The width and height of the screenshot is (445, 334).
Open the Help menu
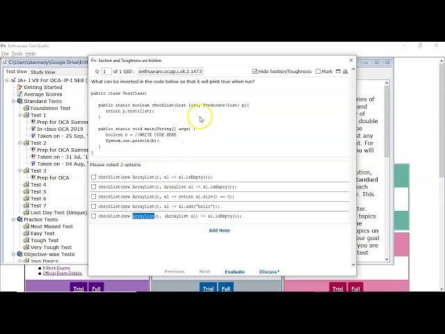click(31, 54)
